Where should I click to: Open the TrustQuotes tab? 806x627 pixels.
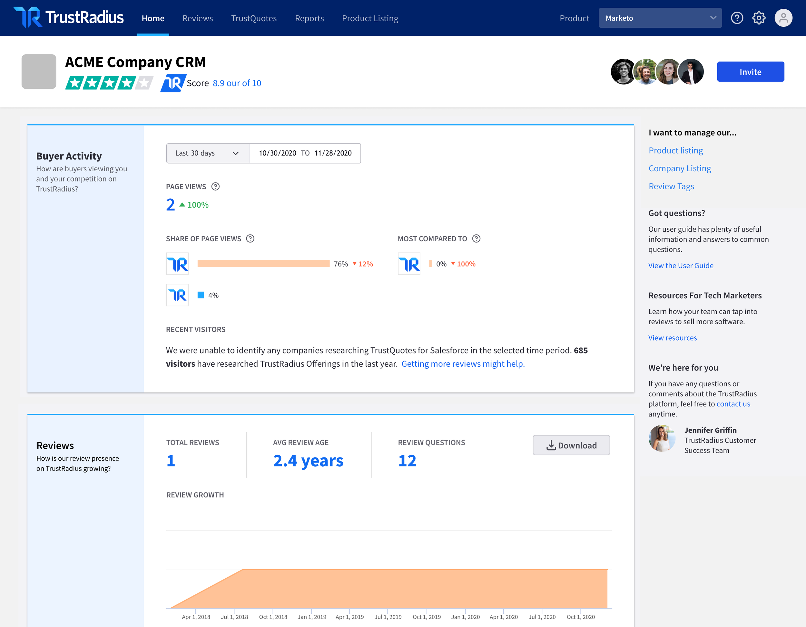253,18
